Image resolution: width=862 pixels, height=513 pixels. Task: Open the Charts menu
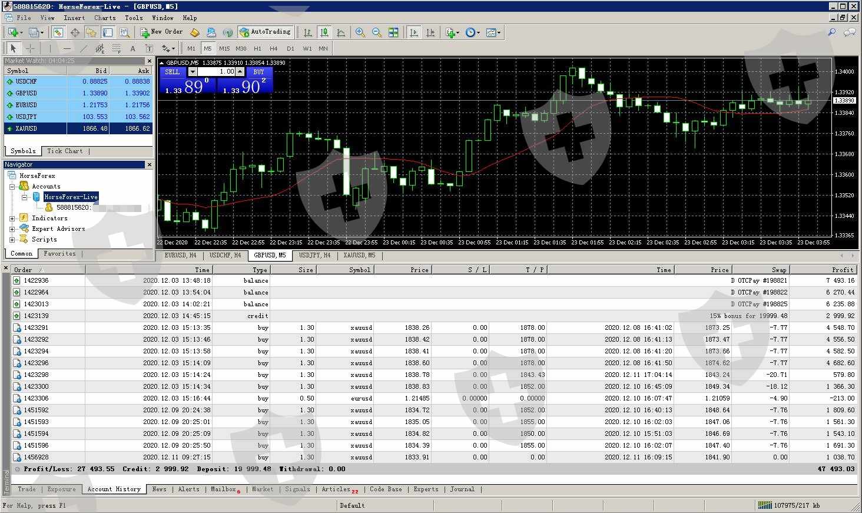[105, 18]
